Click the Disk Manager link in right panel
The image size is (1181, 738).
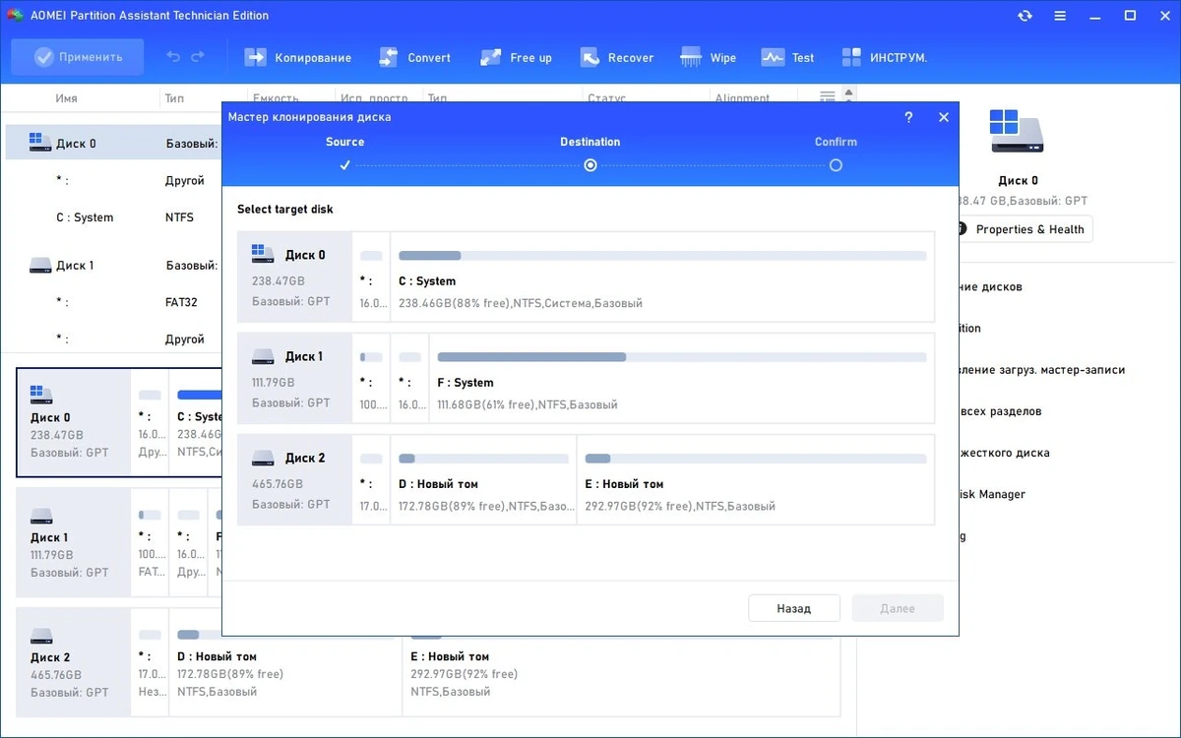click(991, 494)
